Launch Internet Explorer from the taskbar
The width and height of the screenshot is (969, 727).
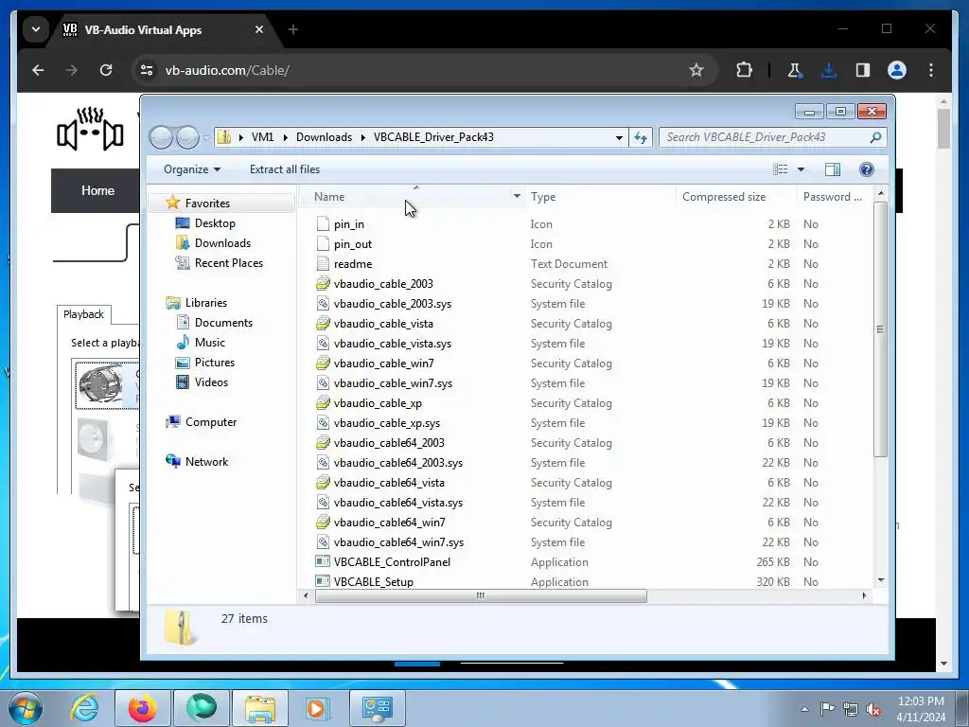pos(84,708)
